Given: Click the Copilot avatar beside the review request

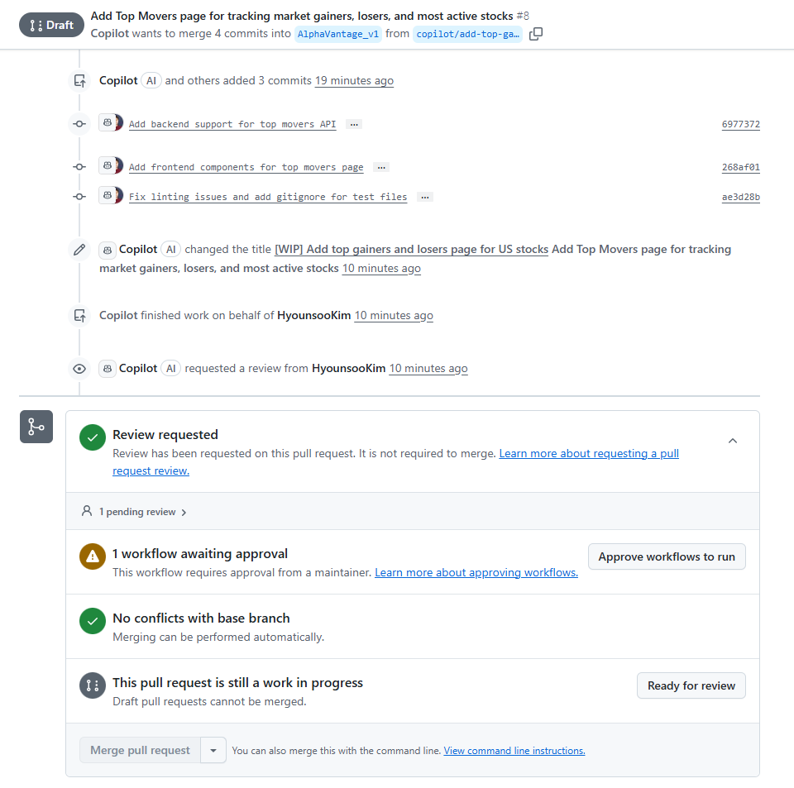Looking at the screenshot, I should 108,369.
